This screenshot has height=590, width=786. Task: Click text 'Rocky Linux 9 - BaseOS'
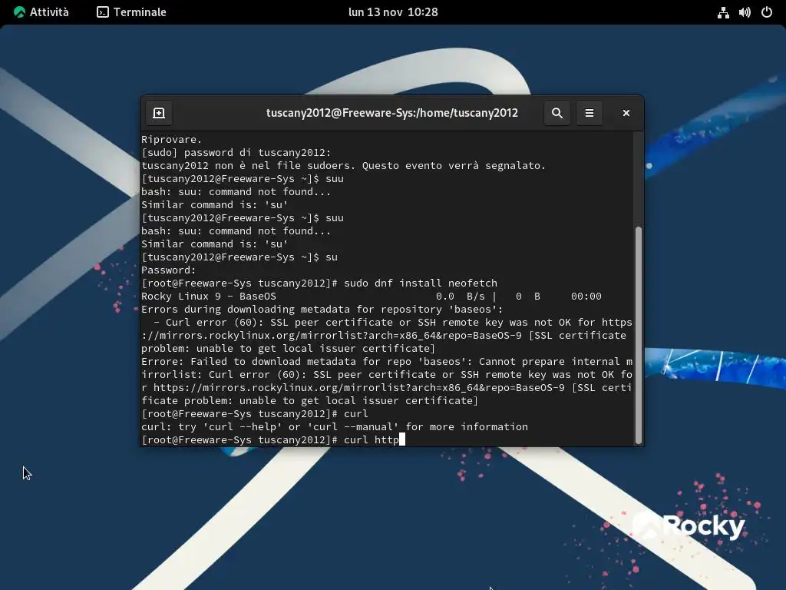coord(209,296)
